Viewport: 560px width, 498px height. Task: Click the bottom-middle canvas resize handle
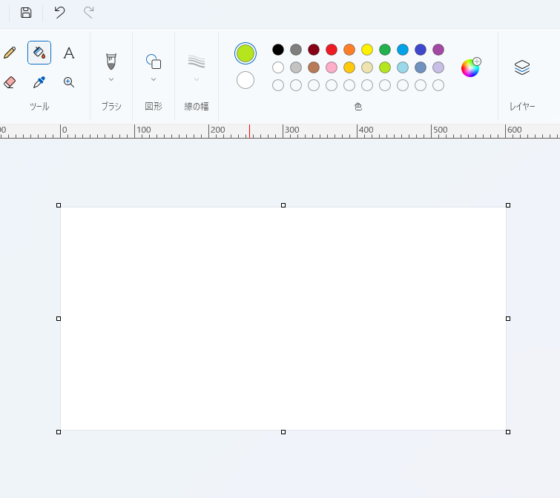click(x=283, y=432)
